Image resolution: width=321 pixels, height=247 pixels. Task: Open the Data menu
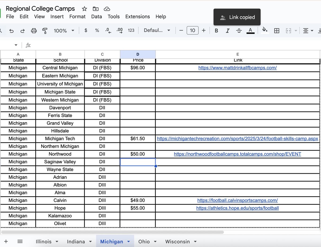(x=97, y=17)
